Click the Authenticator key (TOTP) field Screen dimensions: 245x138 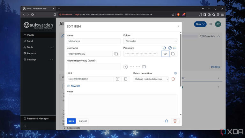point(93,66)
